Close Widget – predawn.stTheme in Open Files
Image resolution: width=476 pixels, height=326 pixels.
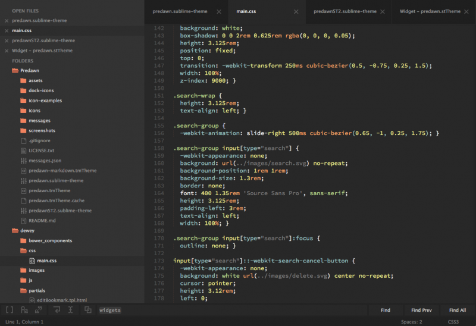click(x=7, y=51)
